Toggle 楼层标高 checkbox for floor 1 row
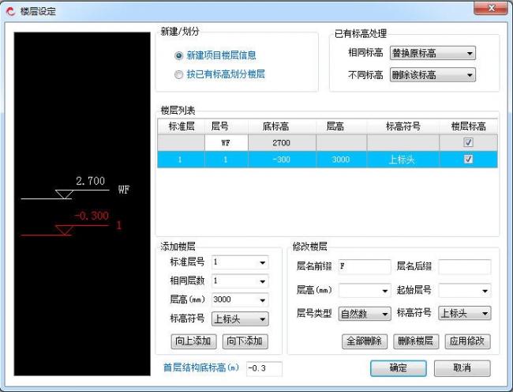Image resolution: width=513 pixels, height=392 pixels. tap(468, 160)
